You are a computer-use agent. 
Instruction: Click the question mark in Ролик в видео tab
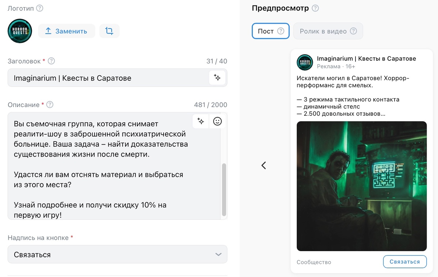(x=353, y=31)
